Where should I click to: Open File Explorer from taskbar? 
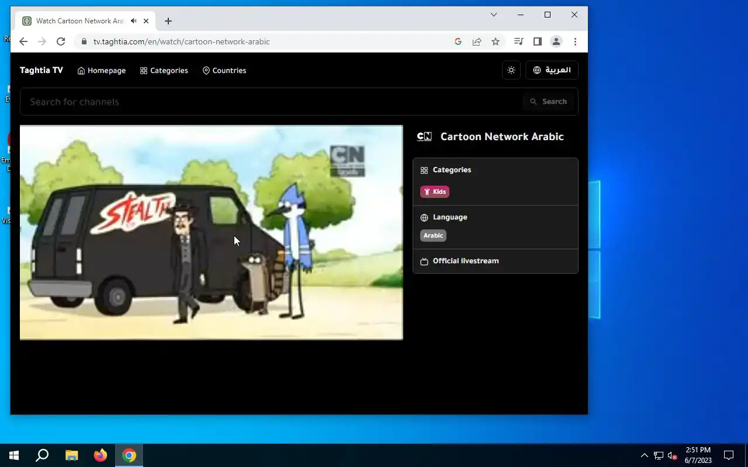pos(71,455)
